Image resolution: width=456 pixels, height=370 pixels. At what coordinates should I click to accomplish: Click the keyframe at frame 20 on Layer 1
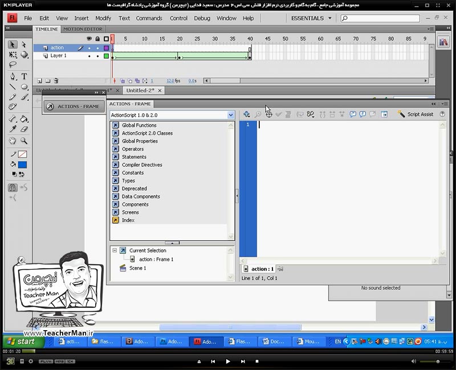(x=179, y=58)
